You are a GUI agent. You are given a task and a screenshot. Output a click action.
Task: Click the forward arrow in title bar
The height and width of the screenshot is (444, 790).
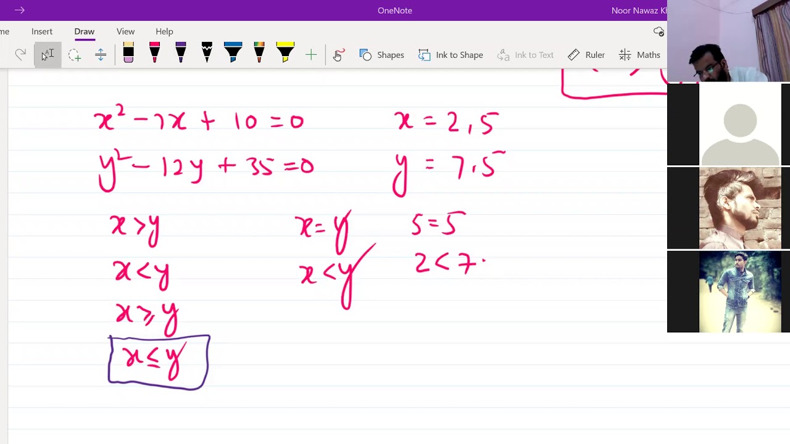(19, 10)
